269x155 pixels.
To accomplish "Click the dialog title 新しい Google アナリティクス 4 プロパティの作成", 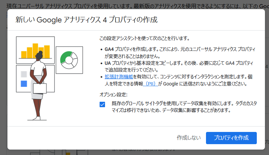I will (86, 20).
